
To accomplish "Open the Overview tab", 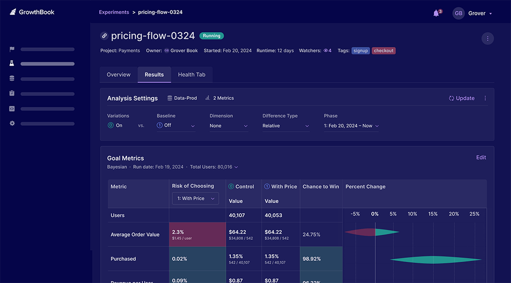I will coord(118,74).
